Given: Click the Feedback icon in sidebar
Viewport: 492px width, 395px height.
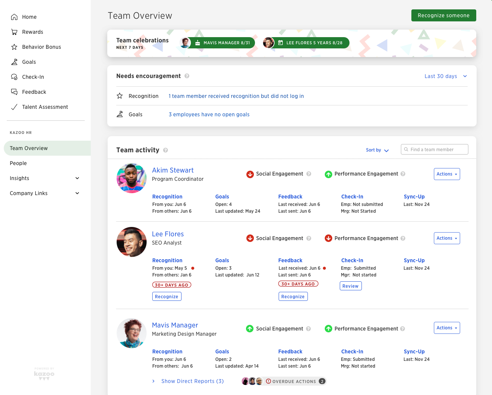Looking at the screenshot, I should 14,92.
